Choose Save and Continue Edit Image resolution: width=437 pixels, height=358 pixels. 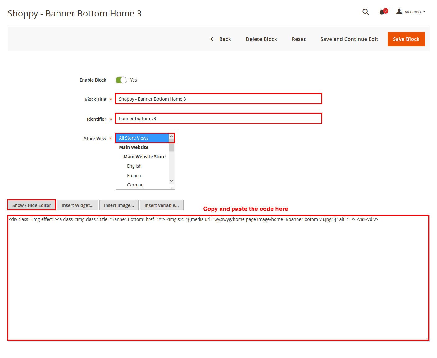coord(349,39)
